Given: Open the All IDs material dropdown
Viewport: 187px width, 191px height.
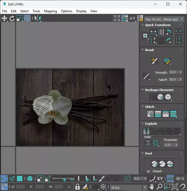Looking at the screenshot, I should point(128,187).
